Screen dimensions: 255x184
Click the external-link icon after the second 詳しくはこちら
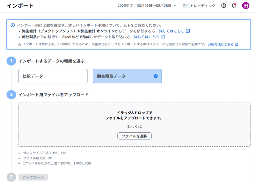coord(163,37)
